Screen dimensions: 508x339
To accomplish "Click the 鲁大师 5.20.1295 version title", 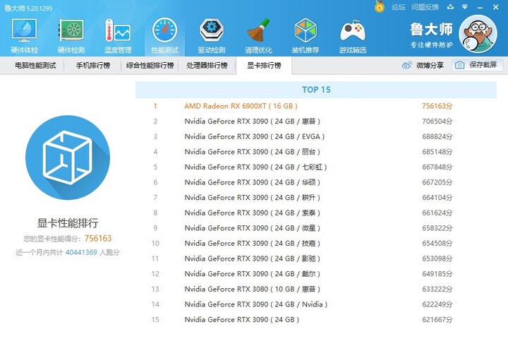I will click(x=28, y=8).
